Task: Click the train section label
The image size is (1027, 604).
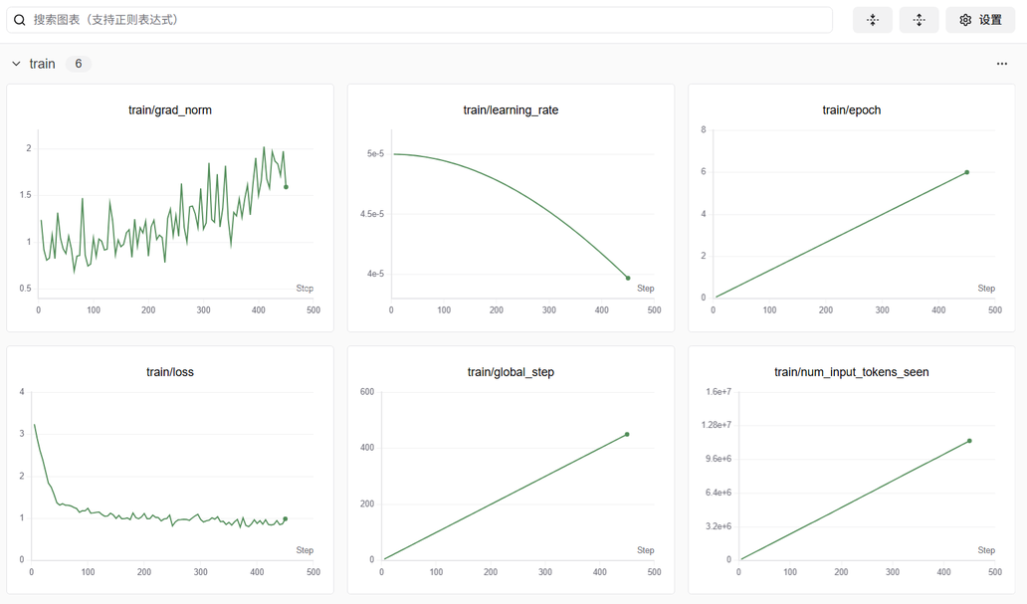Action: point(42,64)
